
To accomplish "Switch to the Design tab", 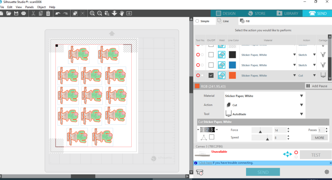I will tap(226, 13).
